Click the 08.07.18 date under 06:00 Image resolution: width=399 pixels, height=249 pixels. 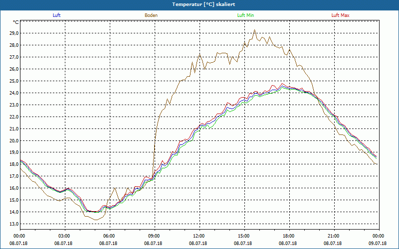[108, 243]
